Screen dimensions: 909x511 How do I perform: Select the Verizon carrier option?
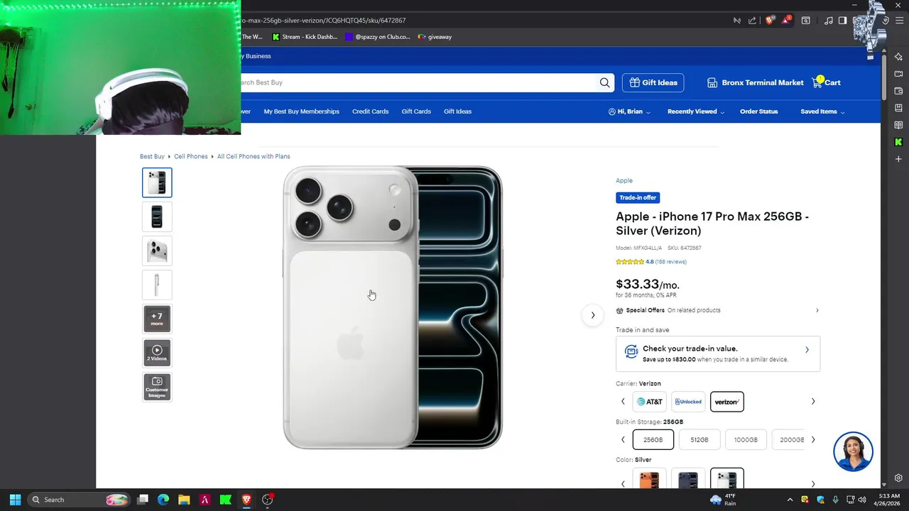pos(726,402)
